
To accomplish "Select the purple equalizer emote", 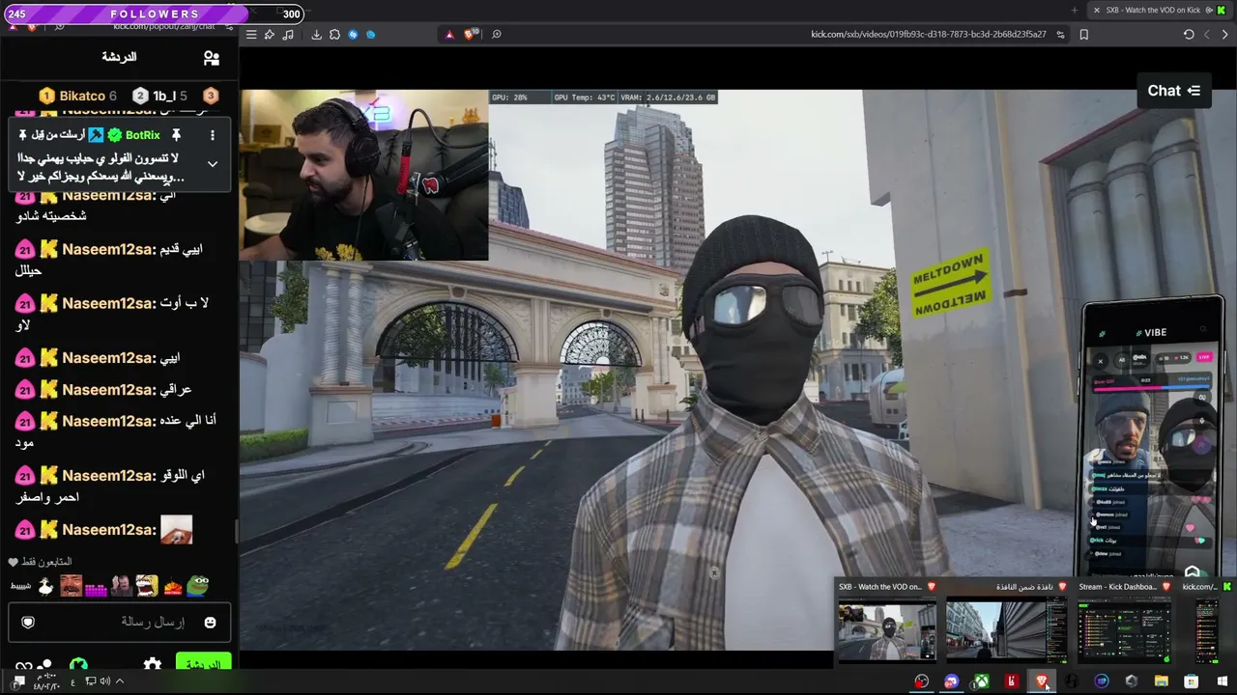I will [96, 588].
